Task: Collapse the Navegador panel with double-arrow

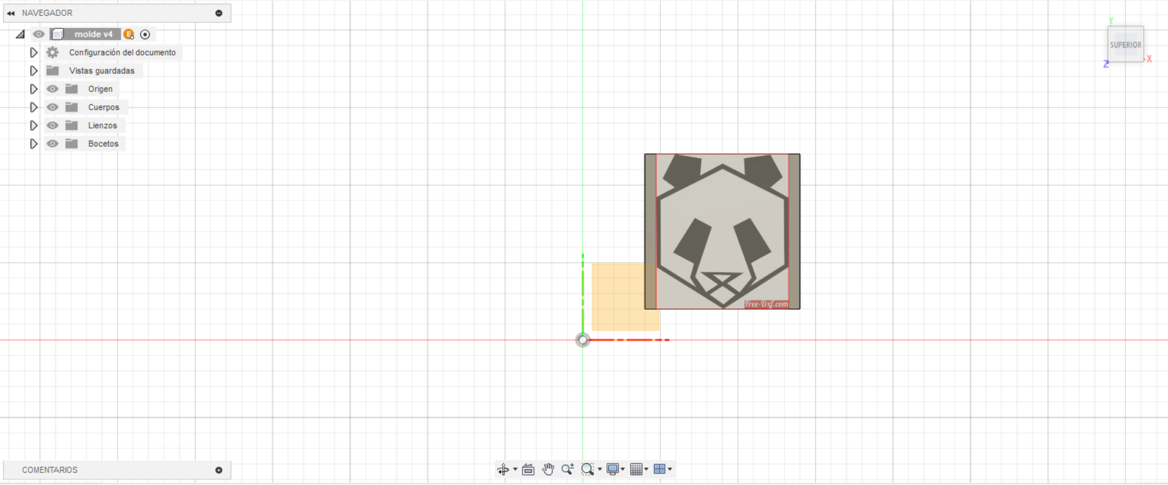Action: coord(10,13)
